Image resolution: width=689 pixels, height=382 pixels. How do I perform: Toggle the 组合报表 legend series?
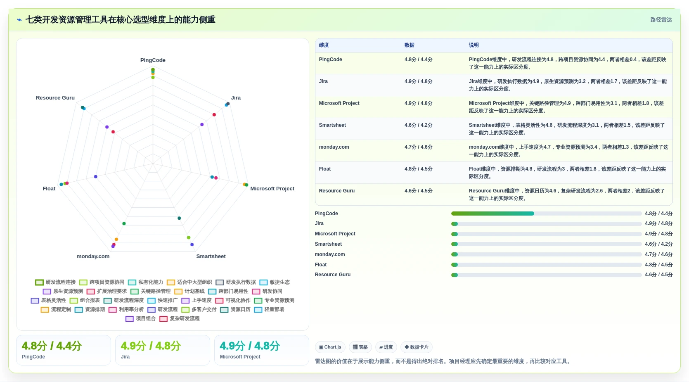point(85,301)
